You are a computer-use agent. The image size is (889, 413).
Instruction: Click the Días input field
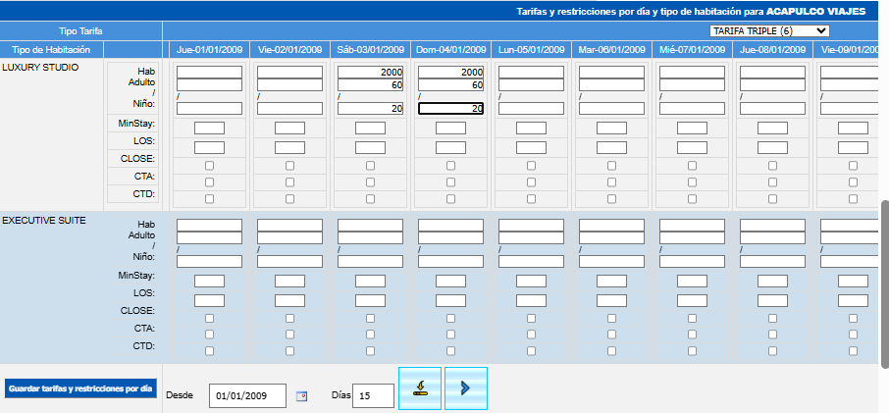(373, 395)
